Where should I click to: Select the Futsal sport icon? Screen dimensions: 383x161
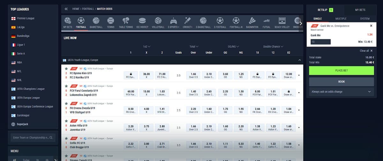(x=266, y=21)
